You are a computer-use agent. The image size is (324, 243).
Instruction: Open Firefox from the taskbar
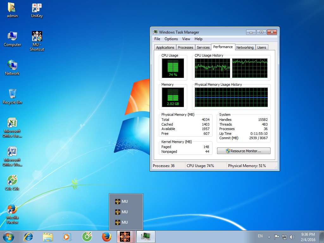pyautogui.click(x=106, y=237)
